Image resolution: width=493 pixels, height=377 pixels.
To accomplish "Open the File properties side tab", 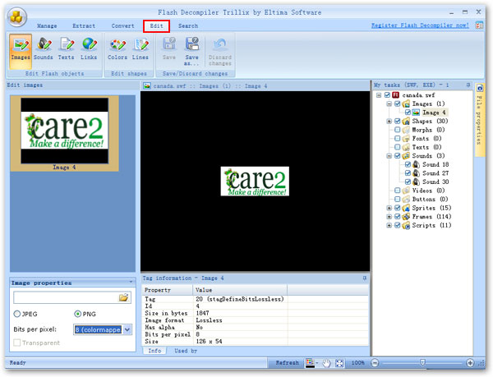I will pos(480,119).
